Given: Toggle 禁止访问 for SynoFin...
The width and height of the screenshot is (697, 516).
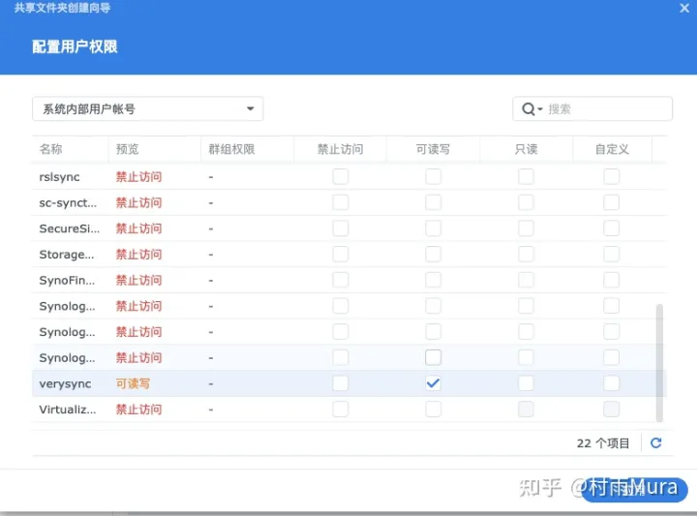Looking at the screenshot, I should (341, 280).
